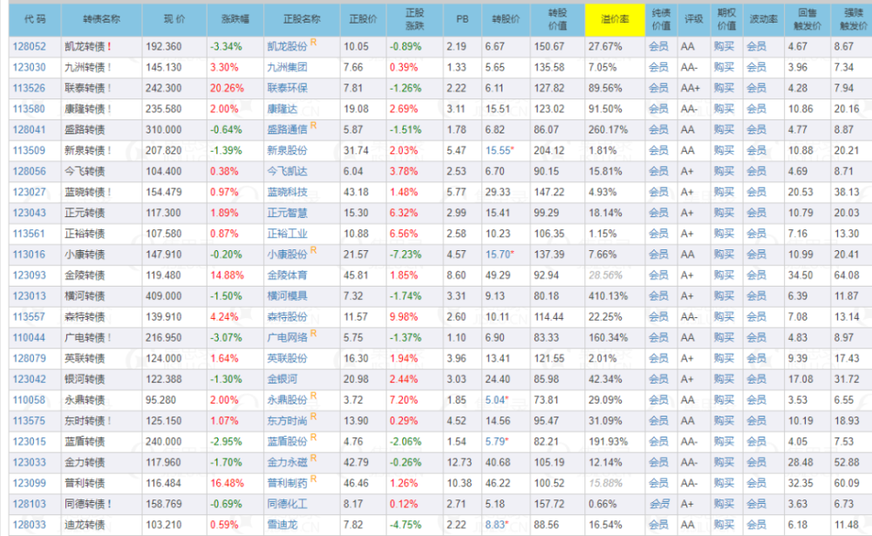Sort by the PB column header
The width and height of the screenshot is (872, 536).
click(x=462, y=19)
